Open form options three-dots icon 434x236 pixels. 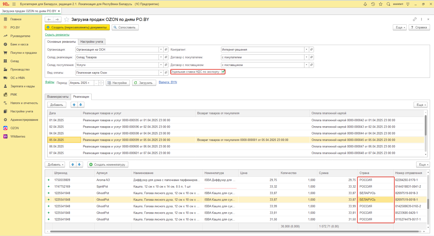[x=422, y=19]
